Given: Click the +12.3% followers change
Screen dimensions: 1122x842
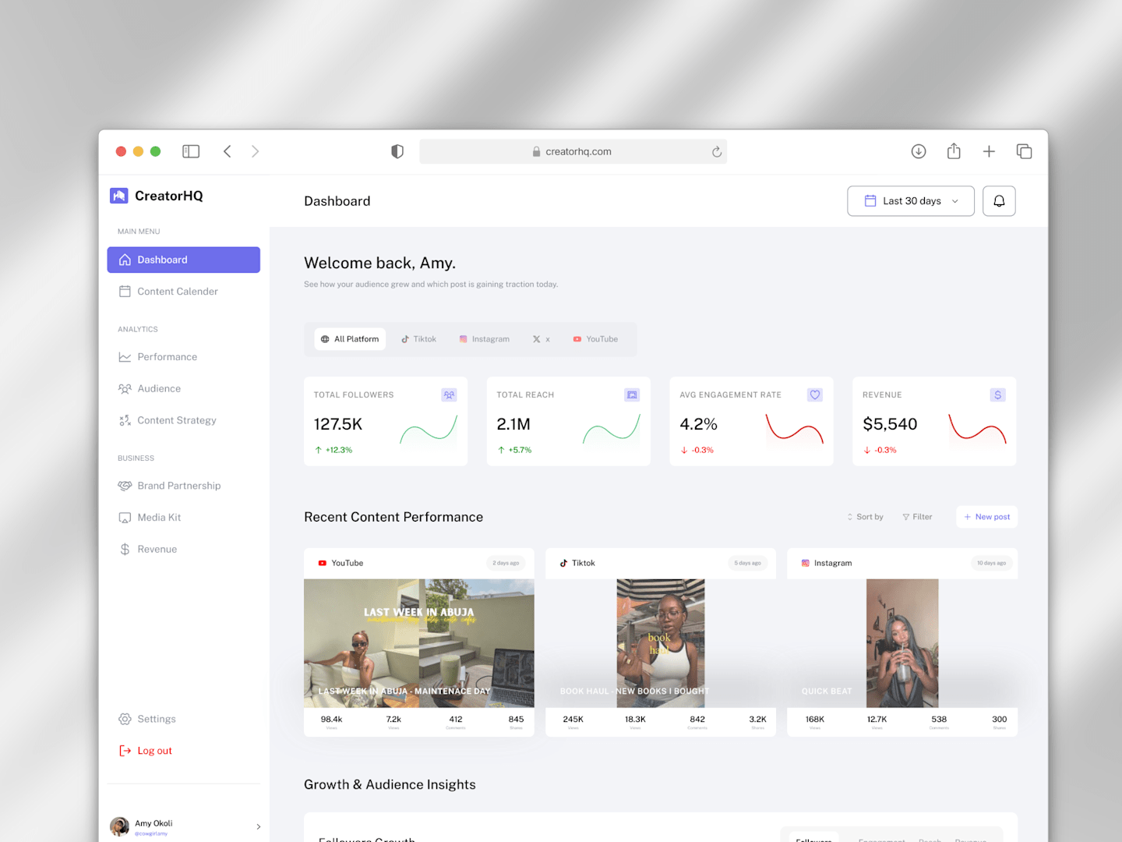Looking at the screenshot, I should [x=333, y=450].
